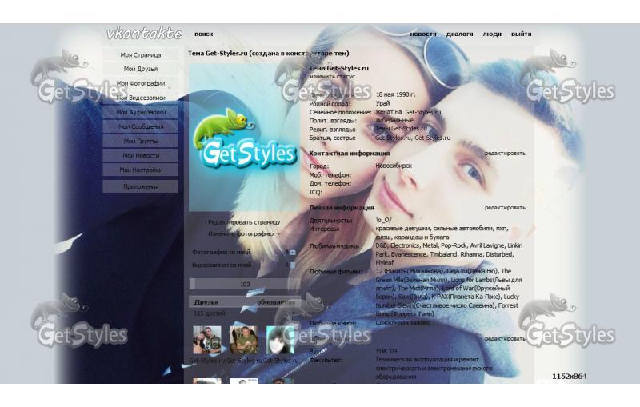Open диалоги in the top menu

tap(459, 34)
